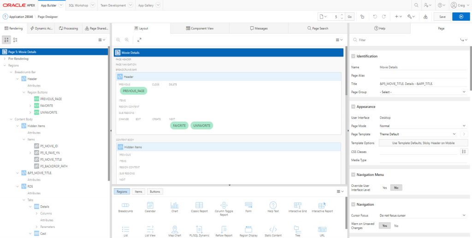The height and width of the screenshot is (238, 472).
Task: Switch to the Page Search tab
Action: coord(318,28)
